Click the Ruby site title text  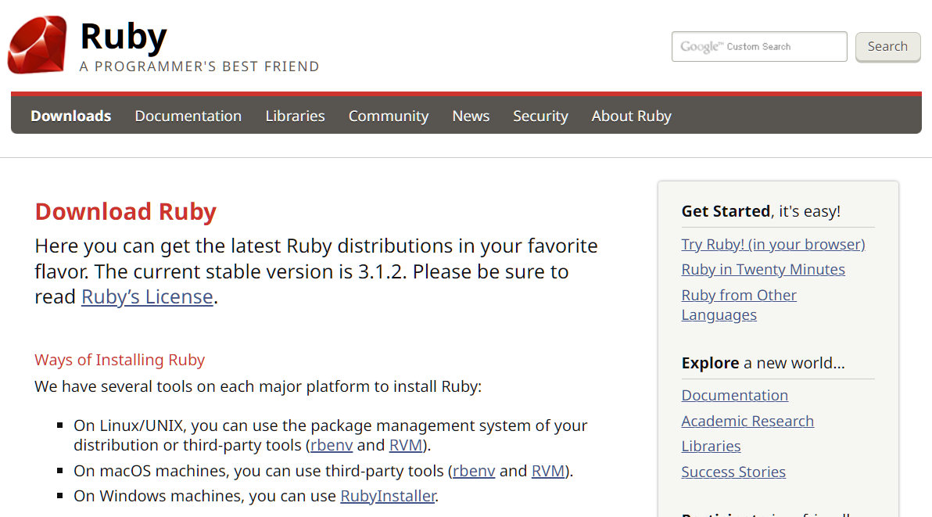point(124,36)
